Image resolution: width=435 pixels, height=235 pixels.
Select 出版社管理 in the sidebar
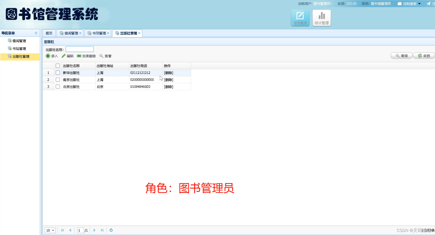pos(20,57)
